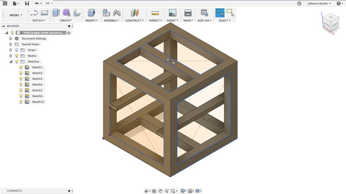Image resolution: width=346 pixels, height=194 pixels.
Task: Open the ADD-INS menu
Action: coord(204,20)
